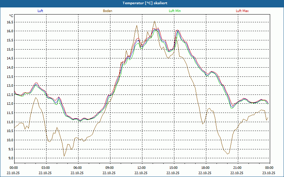Select the 12:00 time axis marker
This screenshot has width=284, height=177.
(142, 168)
